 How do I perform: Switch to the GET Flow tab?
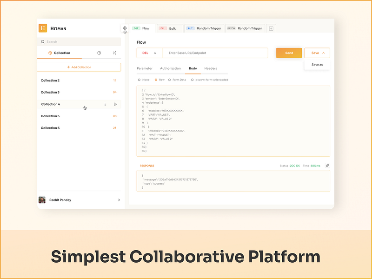tap(142, 28)
